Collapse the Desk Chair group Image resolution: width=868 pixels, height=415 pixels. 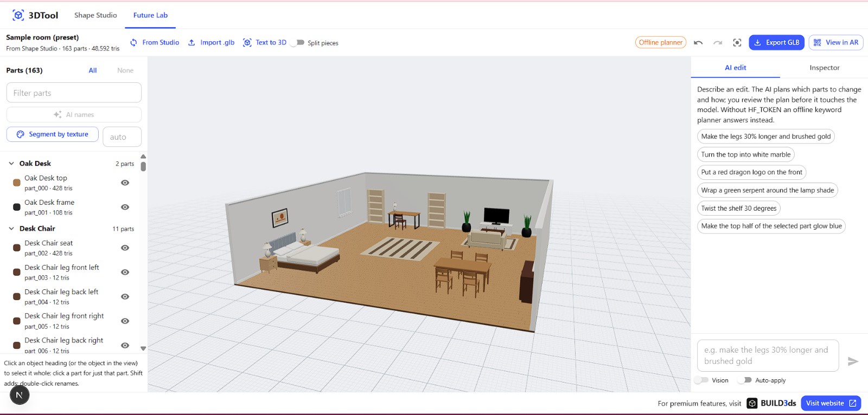click(x=11, y=229)
